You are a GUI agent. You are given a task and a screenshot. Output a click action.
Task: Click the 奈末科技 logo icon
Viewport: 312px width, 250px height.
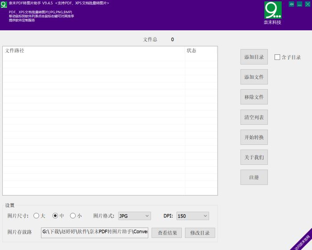(x=273, y=10)
